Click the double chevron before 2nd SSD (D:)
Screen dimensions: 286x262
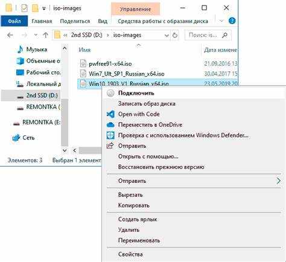(x=65, y=36)
